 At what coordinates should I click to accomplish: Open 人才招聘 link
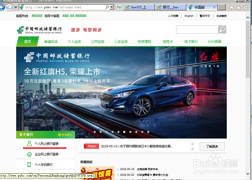coord(173,16)
